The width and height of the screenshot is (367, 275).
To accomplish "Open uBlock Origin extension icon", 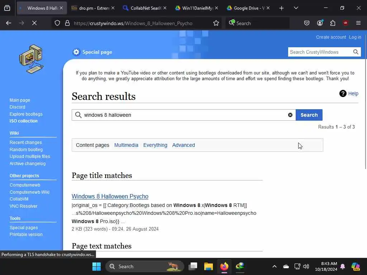I will pos(345,23).
